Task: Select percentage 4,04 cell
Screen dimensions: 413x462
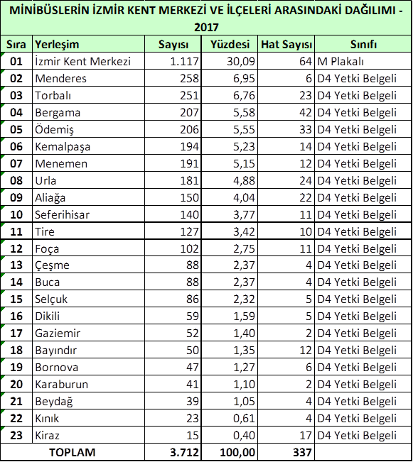Action: [230, 197]
